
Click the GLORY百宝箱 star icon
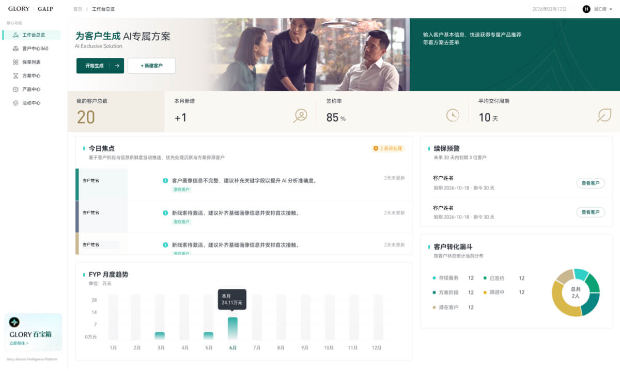click(x=14, y=322)
